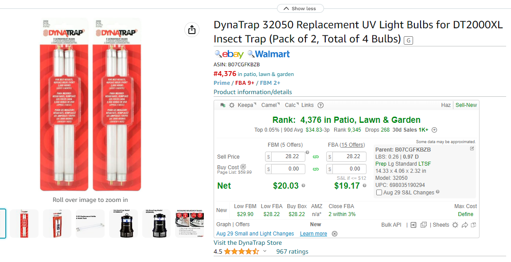The width and height of the screenshot is (511, 262).
Task: Open RevSeller settings gear in top toolbar
Action: (232, 105)
